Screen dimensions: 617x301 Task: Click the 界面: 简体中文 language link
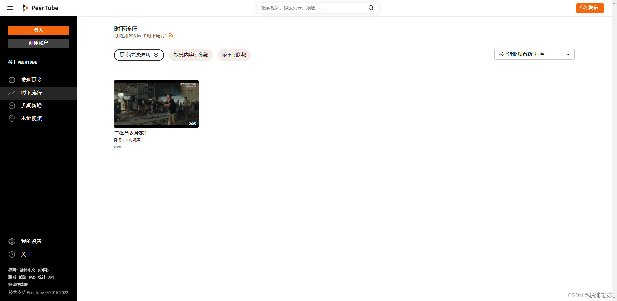click(x=28, y=270)
